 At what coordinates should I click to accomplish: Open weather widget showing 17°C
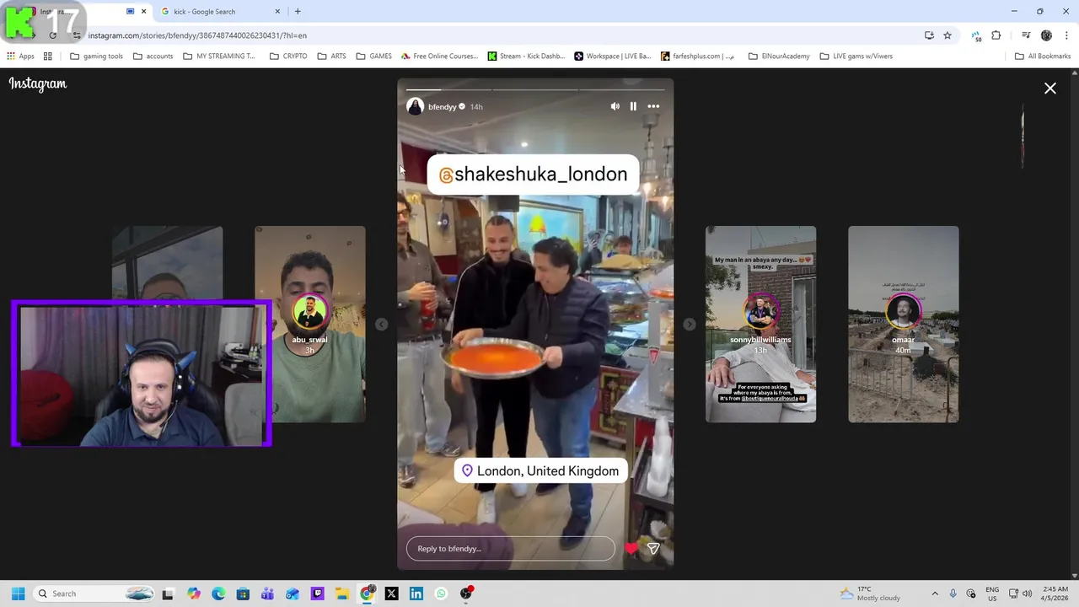tap(870, 594)
